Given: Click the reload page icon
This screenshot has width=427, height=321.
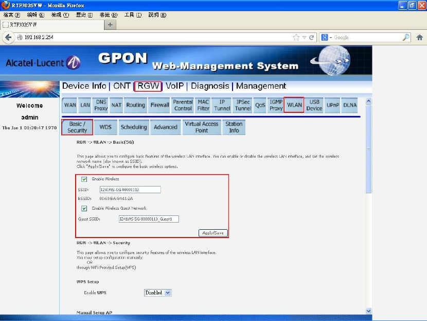Looking at the screenshot, I should click(x=312, y=38).
